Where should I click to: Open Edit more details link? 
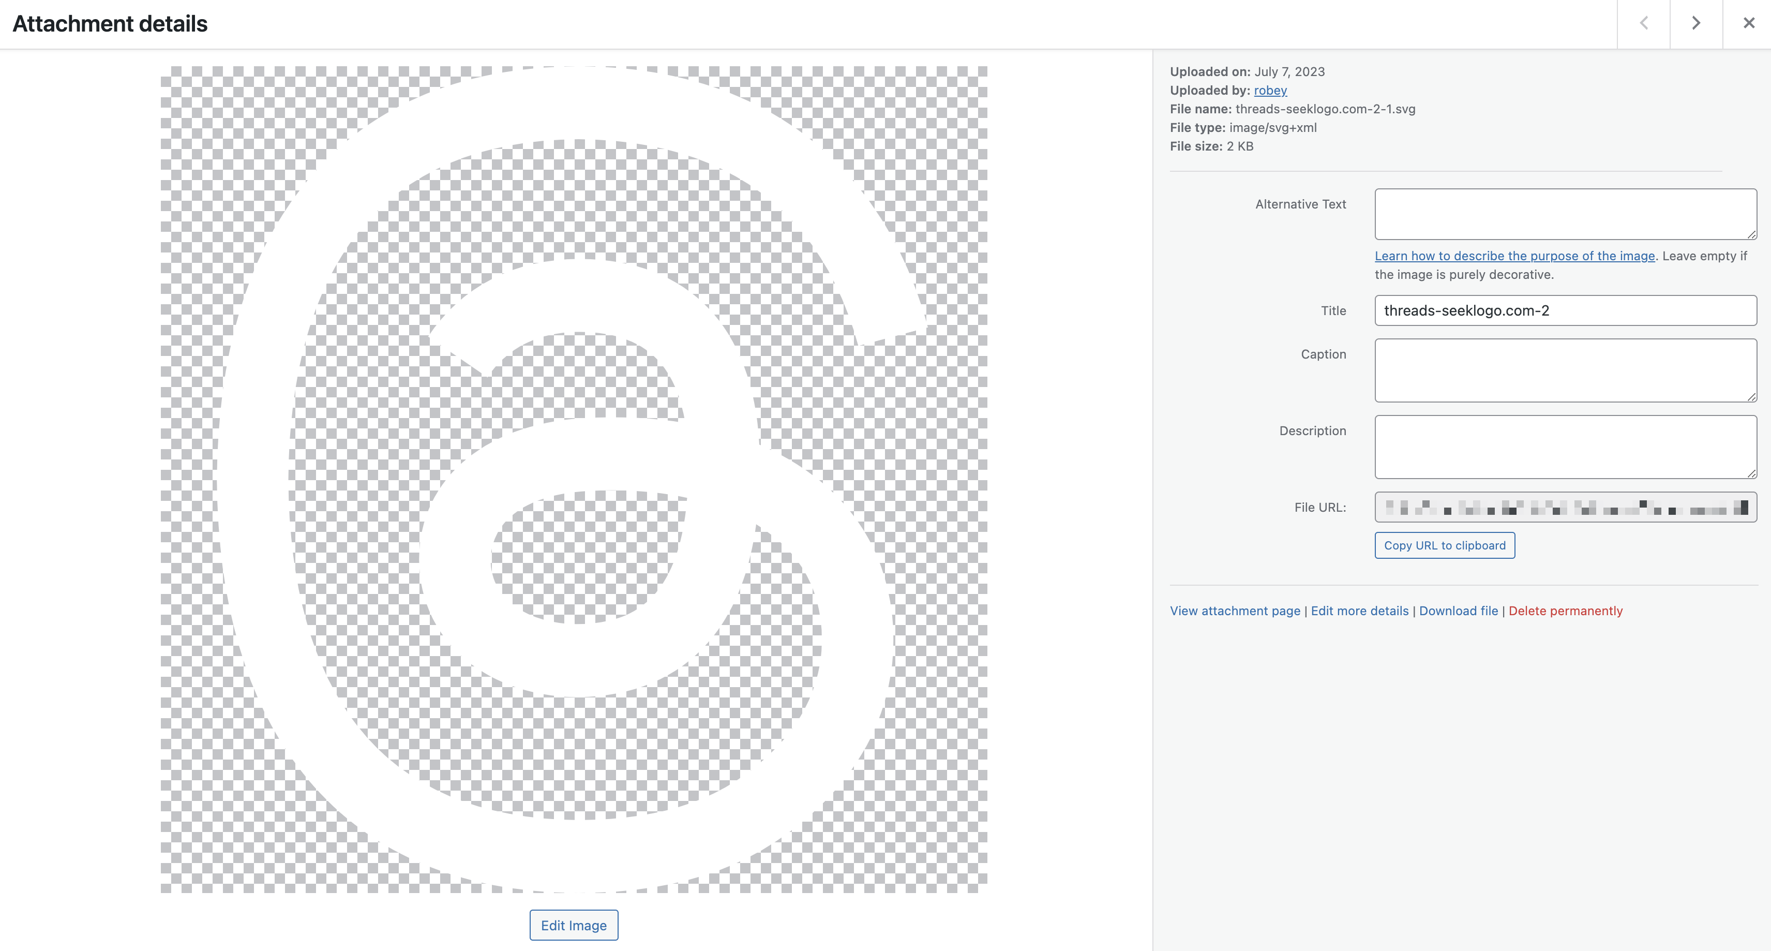[1359, 611]
